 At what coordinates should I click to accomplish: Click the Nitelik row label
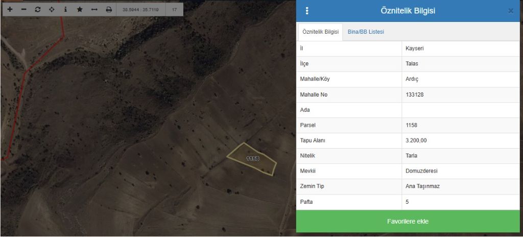click(x=307, y=156)
